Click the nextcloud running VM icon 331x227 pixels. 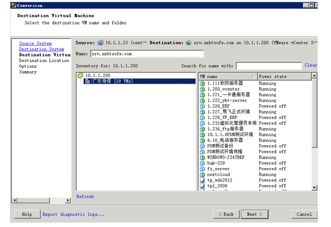coord(202,175)
